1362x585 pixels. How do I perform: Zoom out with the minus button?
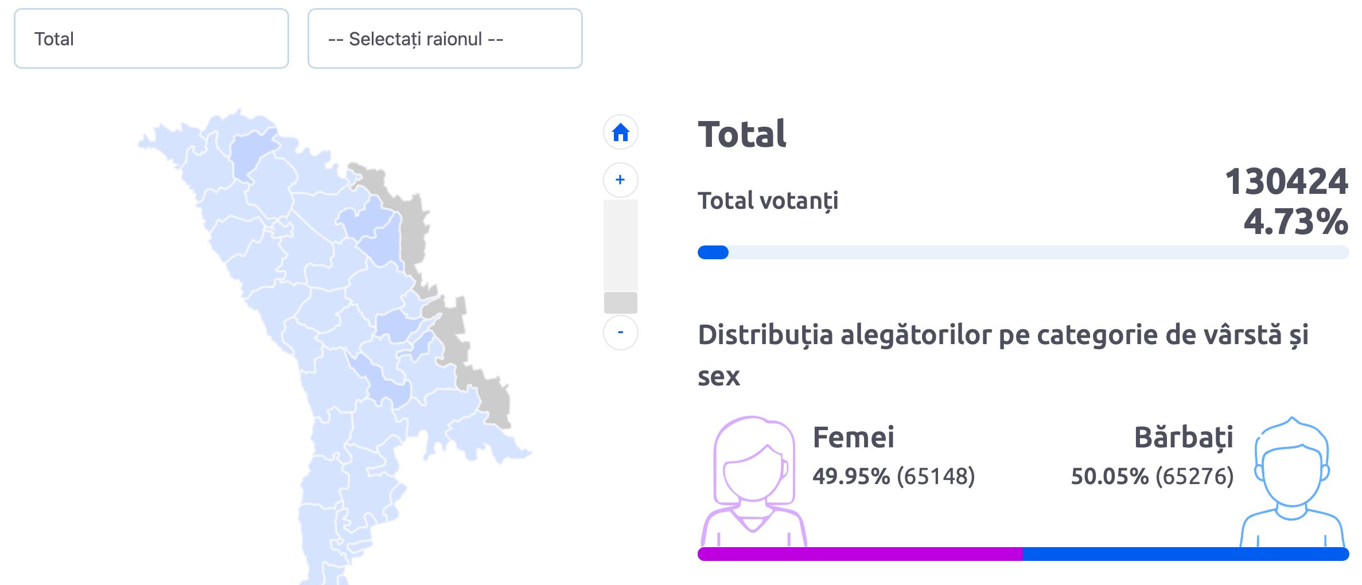point(620,332)
